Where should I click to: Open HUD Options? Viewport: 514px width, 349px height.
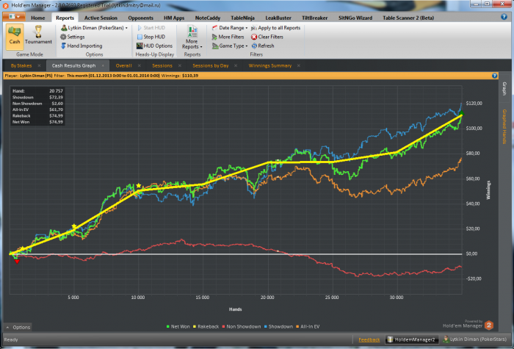(154, 46)
